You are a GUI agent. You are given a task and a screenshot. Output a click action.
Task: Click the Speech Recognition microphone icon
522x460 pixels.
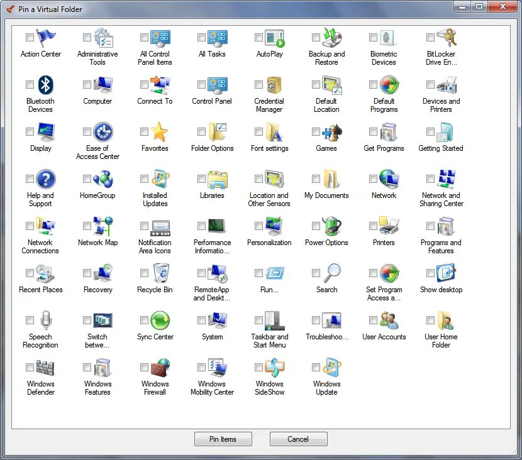coord(46,320)
